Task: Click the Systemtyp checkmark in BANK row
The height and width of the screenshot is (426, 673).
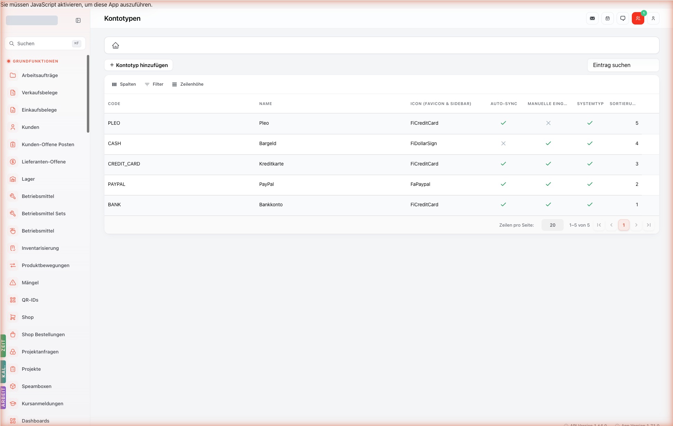Action: (590, 205)
